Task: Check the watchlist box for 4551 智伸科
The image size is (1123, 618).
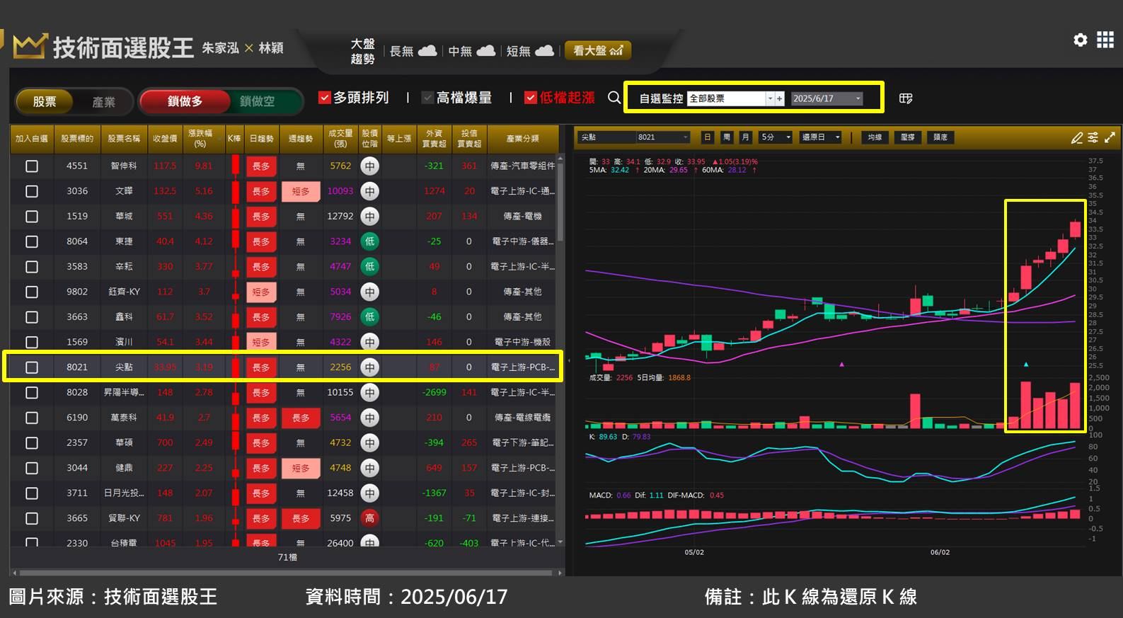Action: point(32,166)
